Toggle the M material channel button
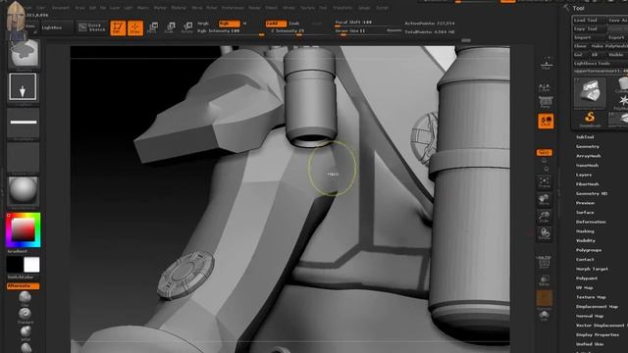Image resolution: width=628 pixels, height=353 pixels. pyautogui.click(x=244, y=24)
